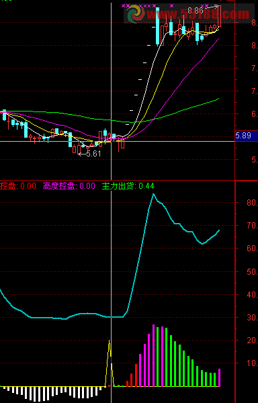The image size is (258, 403).
Task: Click the green 主力出货: 0.44 label
Action: tap(128, 186)
